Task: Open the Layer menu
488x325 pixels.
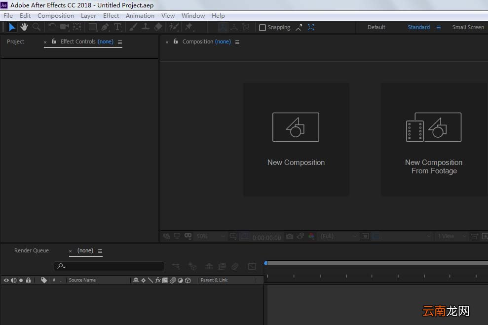Action: (88, 16)
